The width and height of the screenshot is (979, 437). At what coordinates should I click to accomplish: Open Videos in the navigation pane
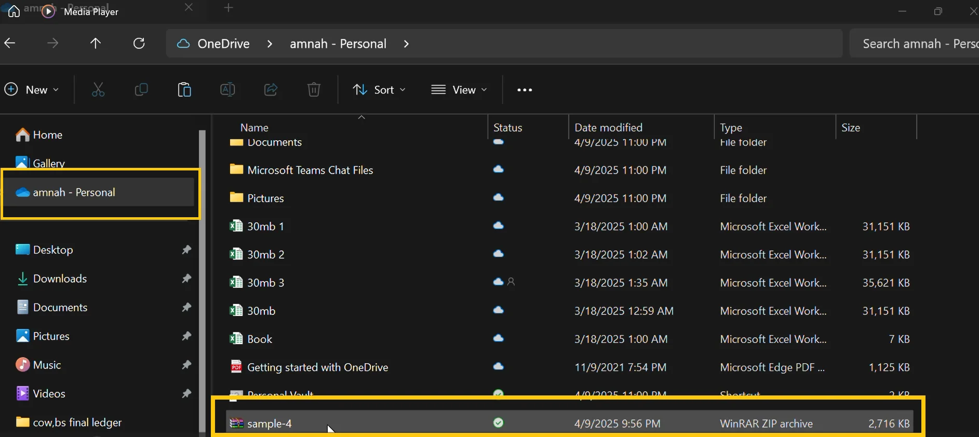(41, 393)
